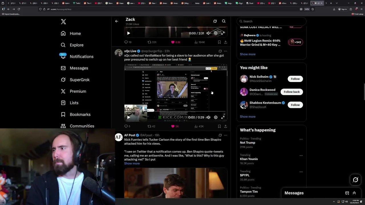Show more live spaces under Bajheera
Image resolution: width=365 pixels, height=205 pixels.
tap(248, 54)
